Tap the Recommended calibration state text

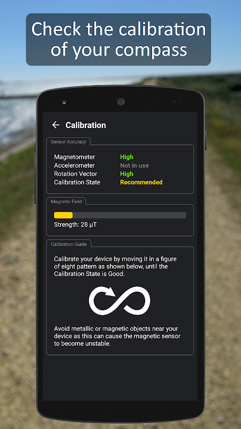(141, 182)
